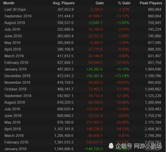Select the February 2018 row label
Viewport: 166px width, 152px height.
[16, 142]
